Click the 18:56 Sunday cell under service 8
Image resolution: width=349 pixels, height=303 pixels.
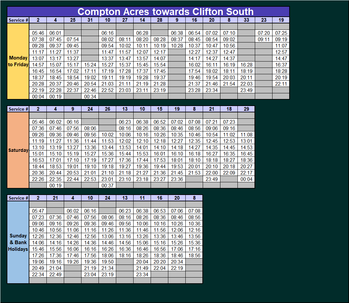point(194,256)
